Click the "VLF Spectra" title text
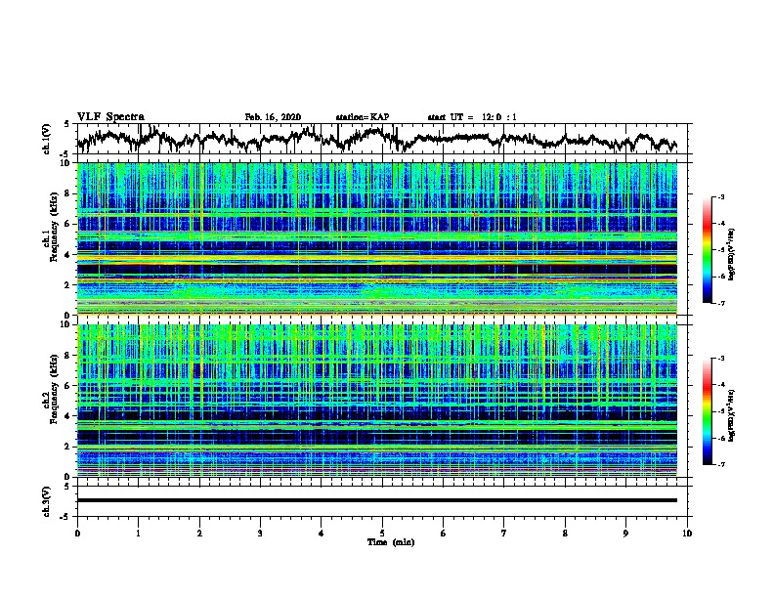Screen dimensions: 774x598 pyautogui.click(x=110, y=116)
